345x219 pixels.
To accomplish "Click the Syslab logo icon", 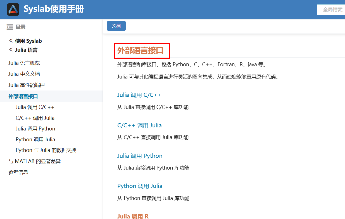I will pos(13,9).
